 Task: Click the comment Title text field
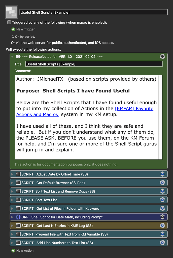[x=94, y=64]
